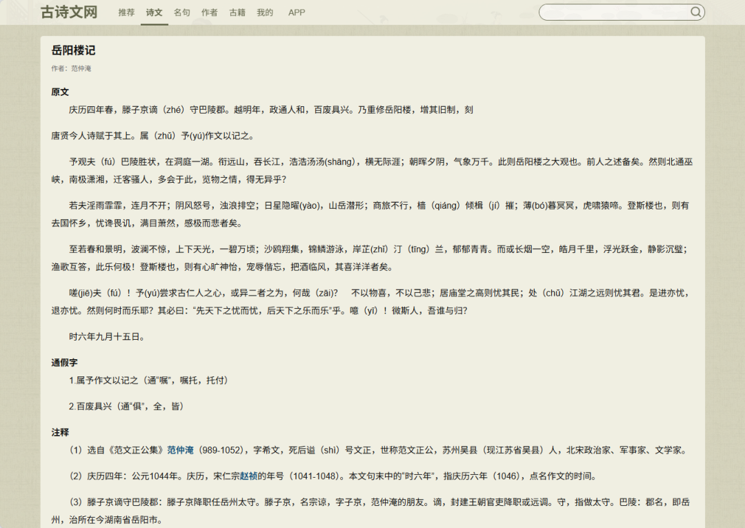This screenshot has width=745, height=528.
Task: Click the article title 岳阳楼记
Action: (x=74, y=50)
